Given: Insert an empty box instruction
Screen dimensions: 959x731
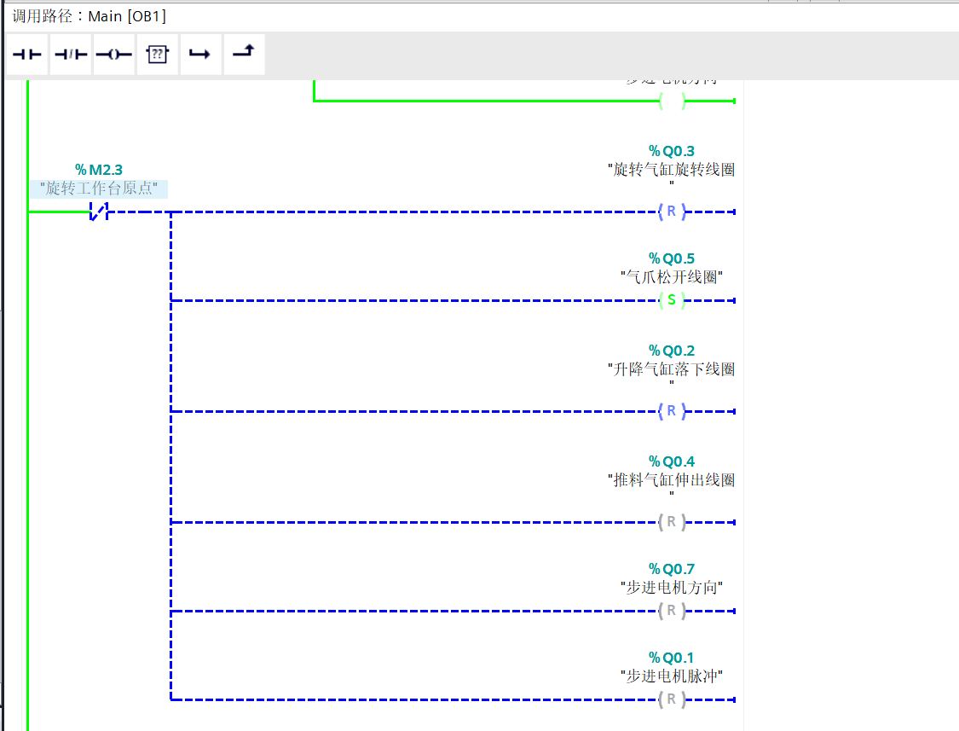Looking at the screenshot, I should point(157,55).
